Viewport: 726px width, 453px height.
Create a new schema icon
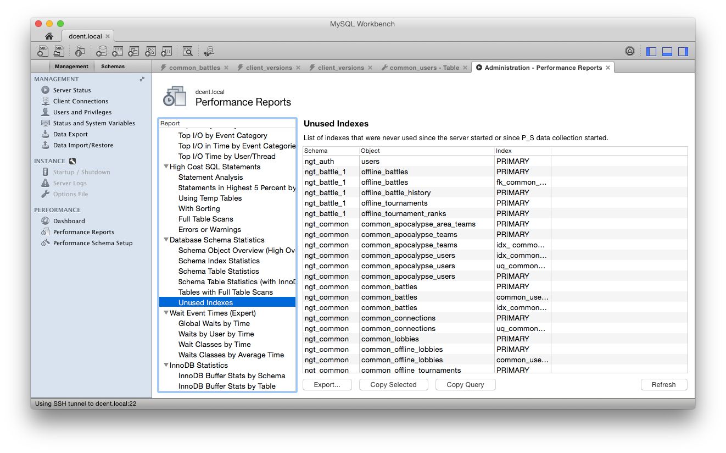(102, 51)
